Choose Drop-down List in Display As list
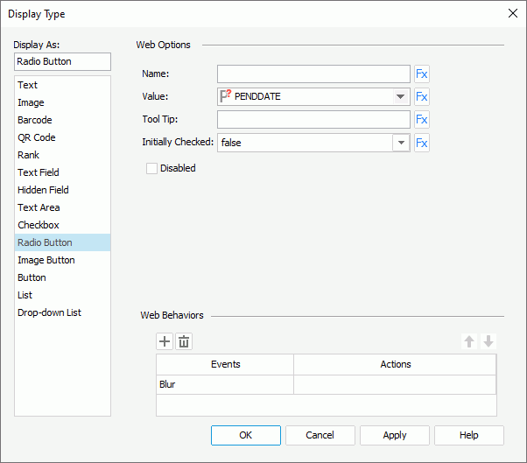 (49, 312)
